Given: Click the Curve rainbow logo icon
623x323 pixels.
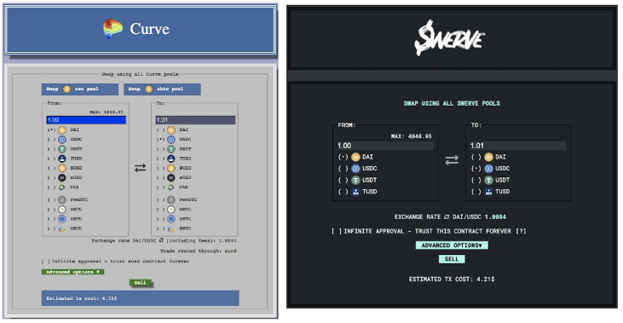Looking at the screenshot, I should point(112,29).
